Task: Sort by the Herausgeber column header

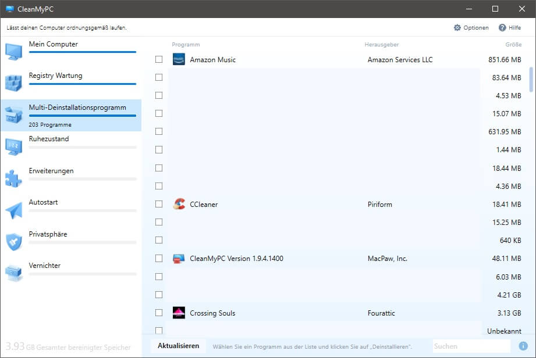Action: (x=381, y=45)
